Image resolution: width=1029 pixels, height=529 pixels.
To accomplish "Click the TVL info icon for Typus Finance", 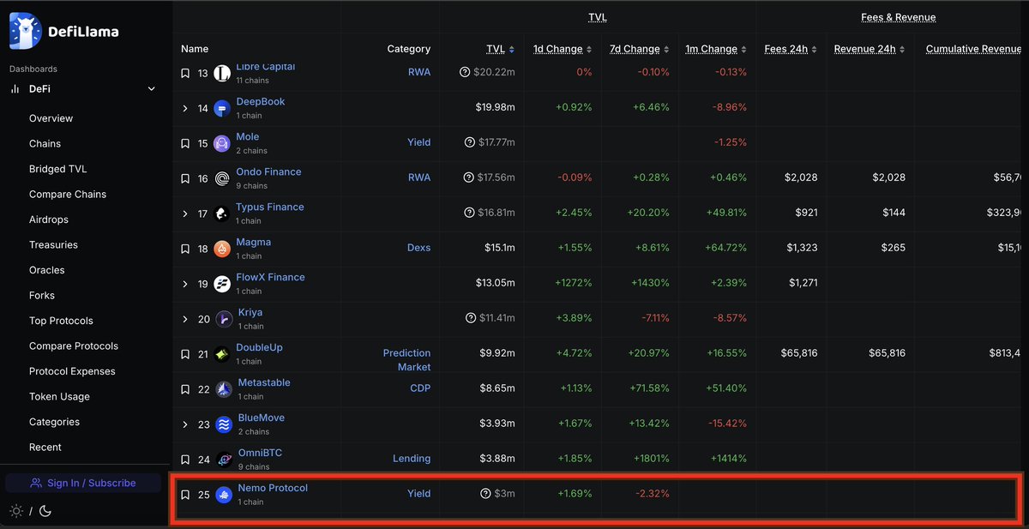I will point(469,213).
